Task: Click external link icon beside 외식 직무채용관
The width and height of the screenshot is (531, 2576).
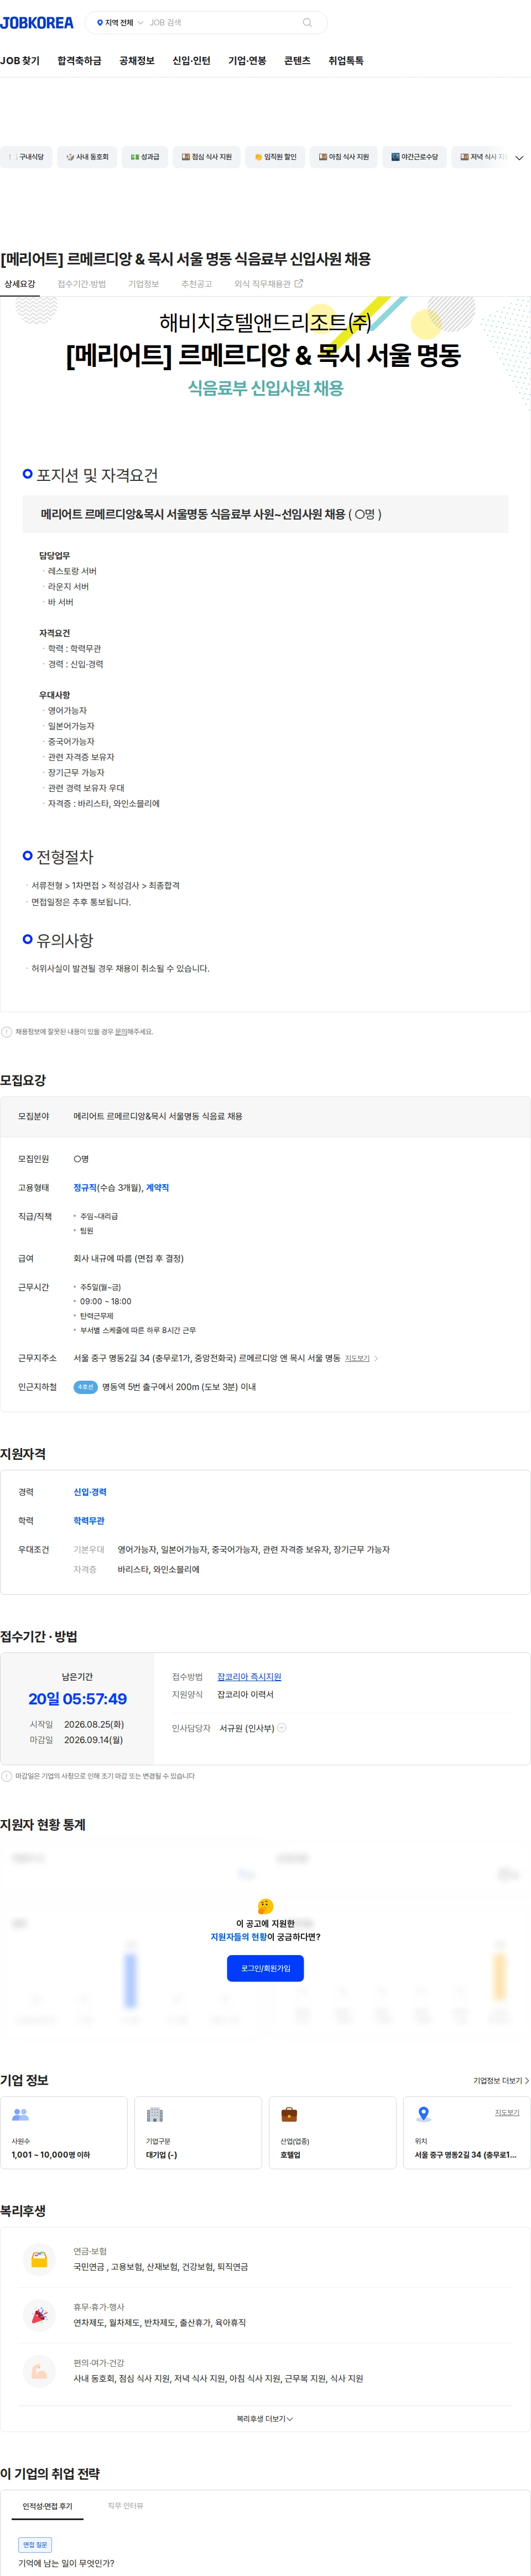Action: [298, 284]
